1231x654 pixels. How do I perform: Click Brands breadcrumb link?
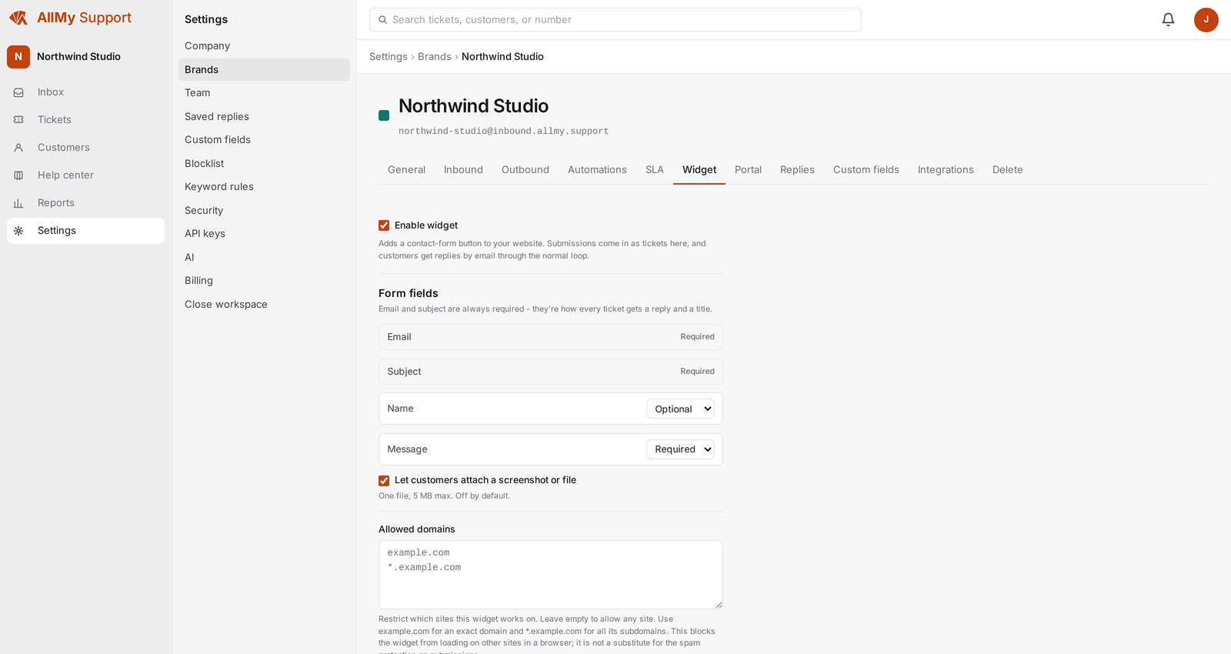coord(435,57)
